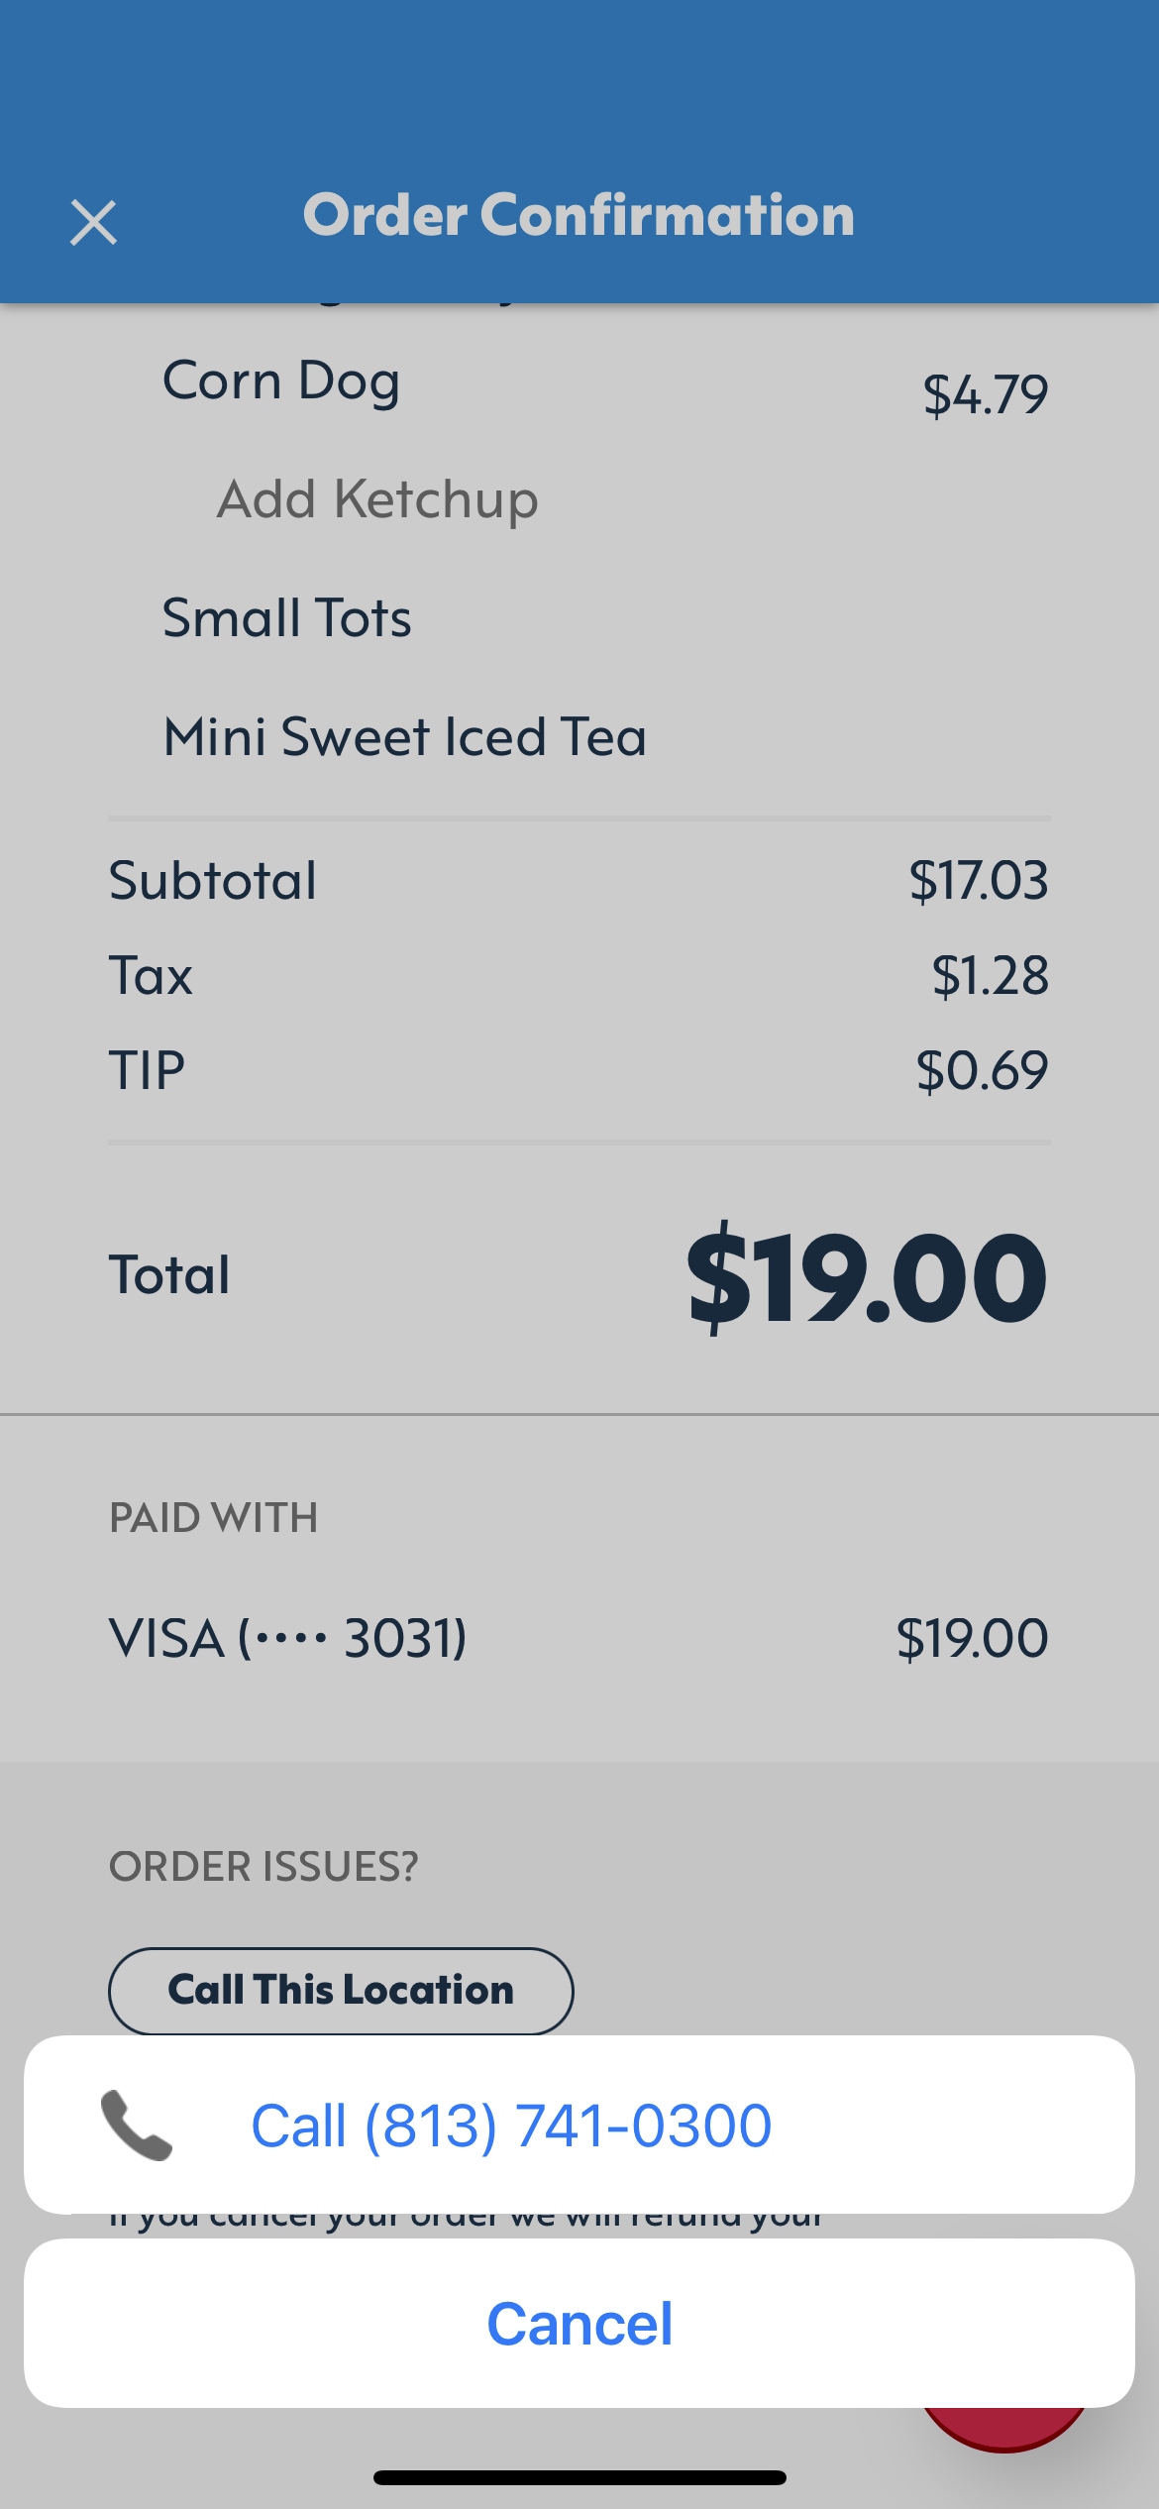Tap the Add Ketchup modifier line
This screenshot has height=2509, width=1159.
(x=377, y=498)
